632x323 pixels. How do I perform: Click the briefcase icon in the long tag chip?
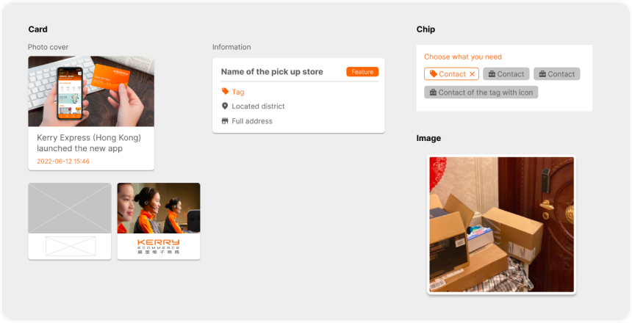(x=433, y=92)
